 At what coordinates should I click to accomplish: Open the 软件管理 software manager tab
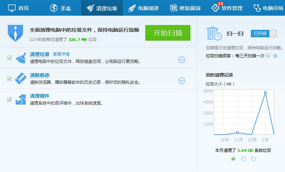coord(227,8)
